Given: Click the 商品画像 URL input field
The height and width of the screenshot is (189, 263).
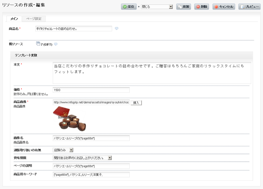Looking at the screenshot, I should (x=91, y=102).
